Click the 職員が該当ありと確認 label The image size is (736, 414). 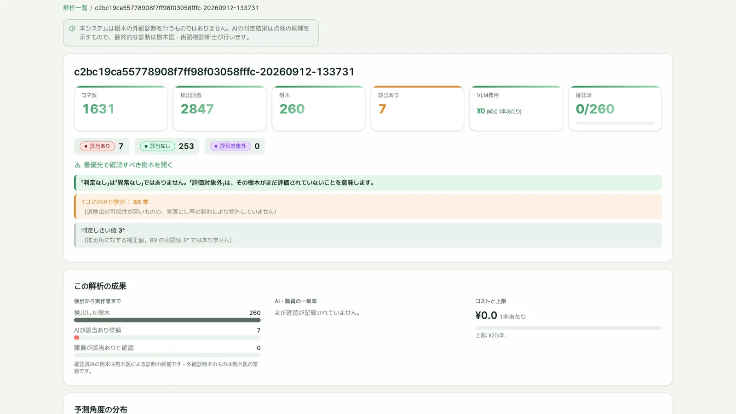point(104,348)
